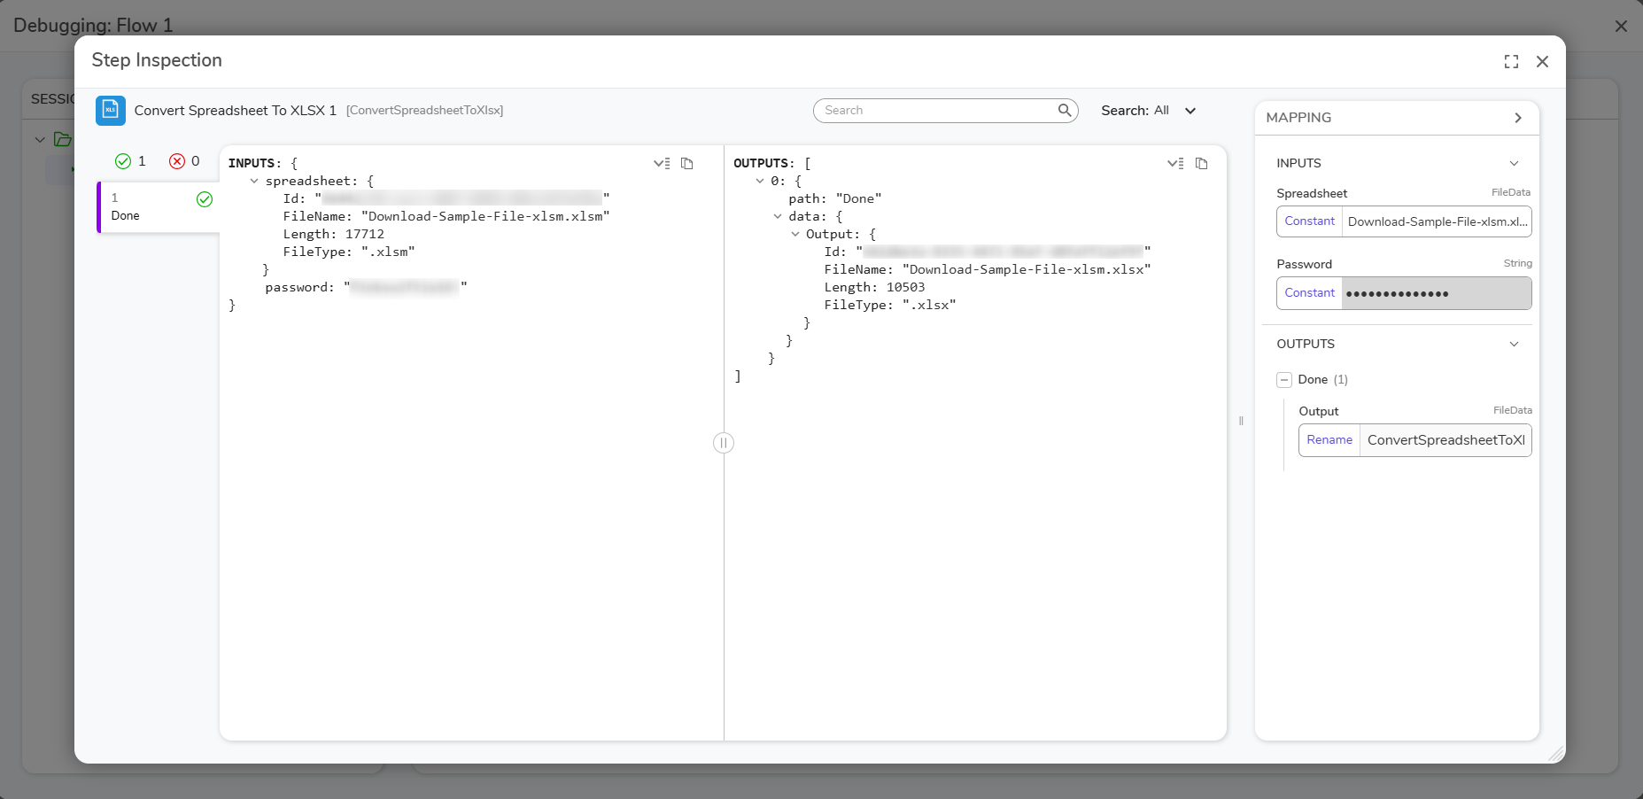Collapse the Done outputs group checkbox

1284,380
